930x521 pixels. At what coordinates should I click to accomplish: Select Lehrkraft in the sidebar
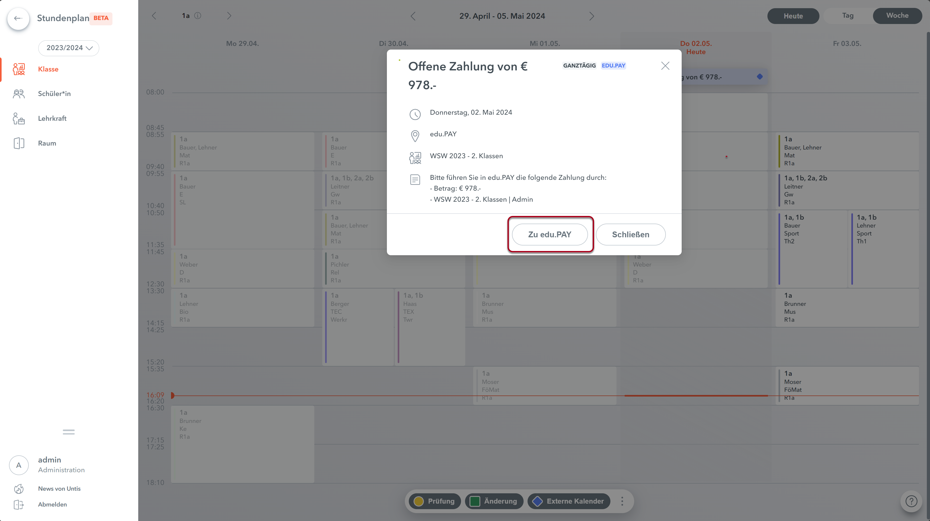[52, 118]
